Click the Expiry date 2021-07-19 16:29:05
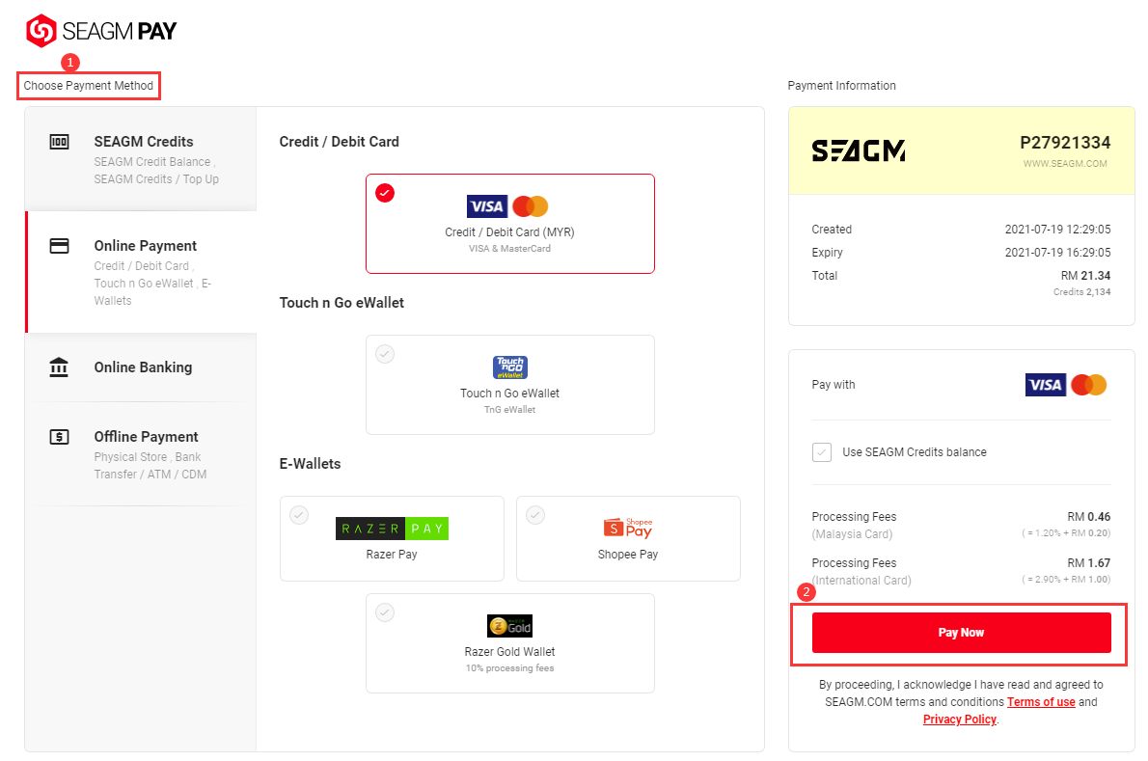This screenshot has width=1148, height=761. 1058,253
